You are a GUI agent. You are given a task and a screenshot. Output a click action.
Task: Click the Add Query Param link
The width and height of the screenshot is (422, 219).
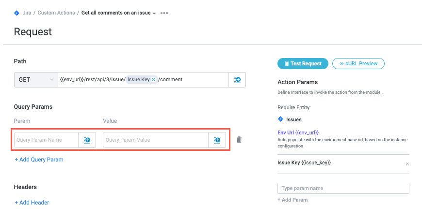pyautogui.click(x=39, y=160)
